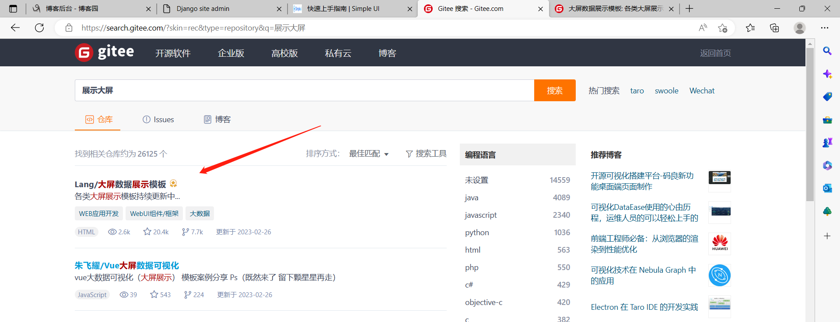Screen dimensions: 840x322
Task: Click hot search term taro
Action: [637, 91]
